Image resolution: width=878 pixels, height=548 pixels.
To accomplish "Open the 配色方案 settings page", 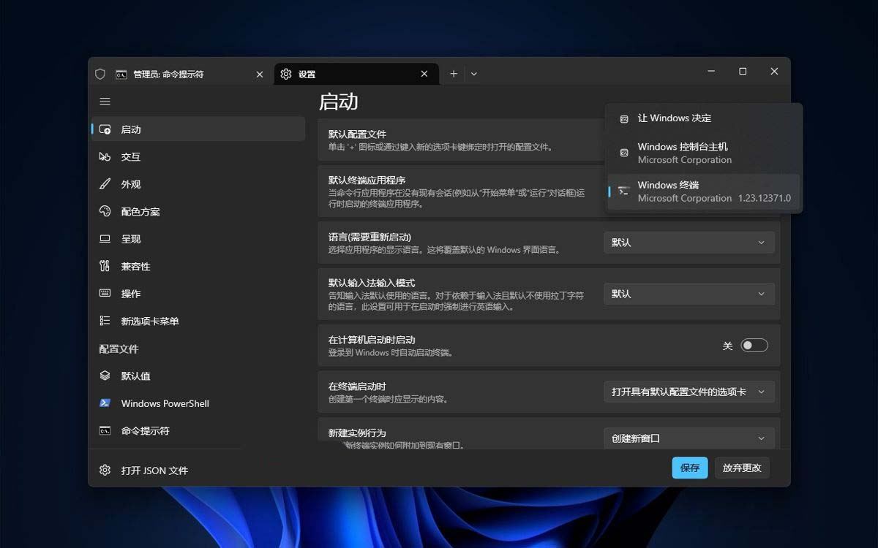I will pyautogui.click(x=198, y=211).
